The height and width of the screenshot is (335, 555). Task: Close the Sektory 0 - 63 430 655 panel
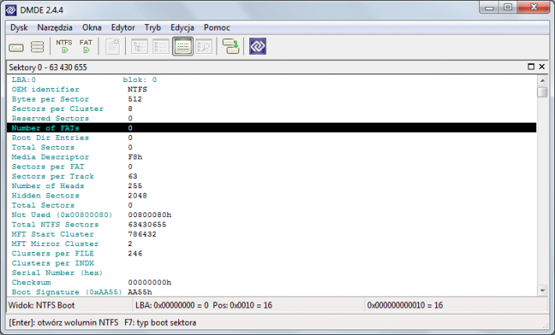click(542, 66)
